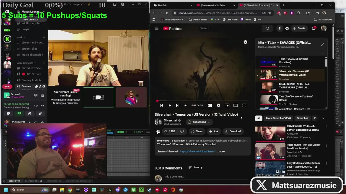The height and width of the screenshot is (194, 346).
Task: Like the Silverchair video
Action: tap(169, 131)
